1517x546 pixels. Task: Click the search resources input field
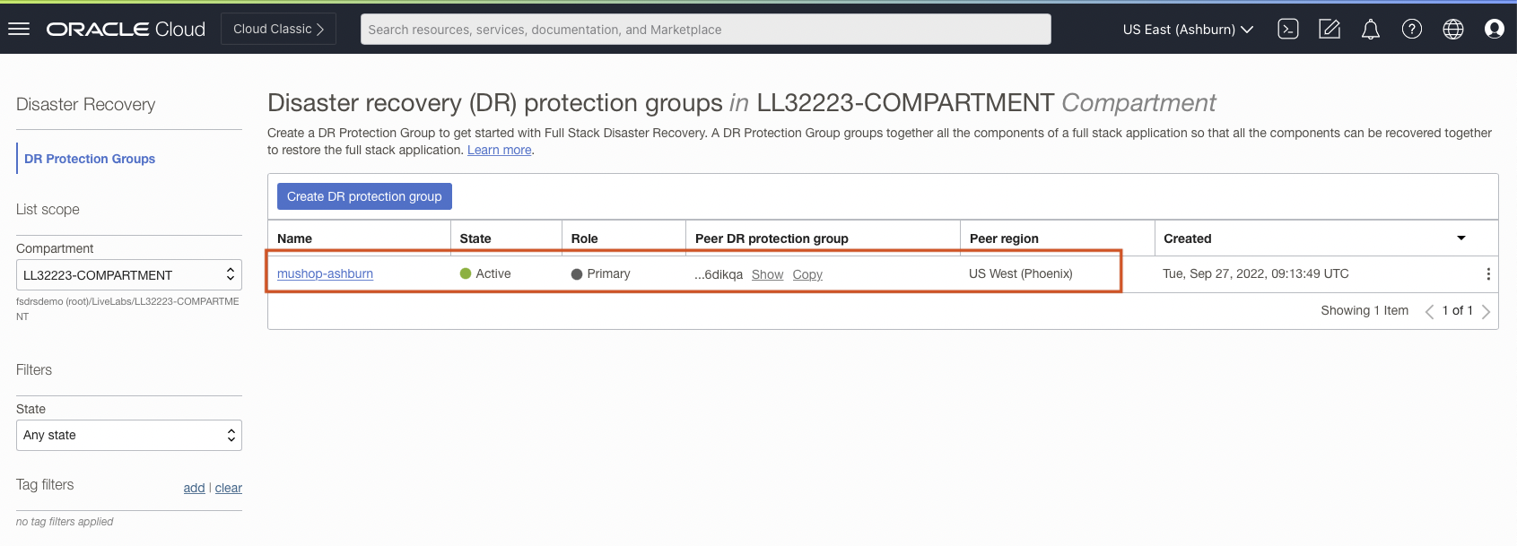[705, 30]
